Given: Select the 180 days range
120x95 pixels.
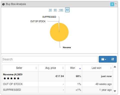Looking at the screenshot, I should (61, 10).
